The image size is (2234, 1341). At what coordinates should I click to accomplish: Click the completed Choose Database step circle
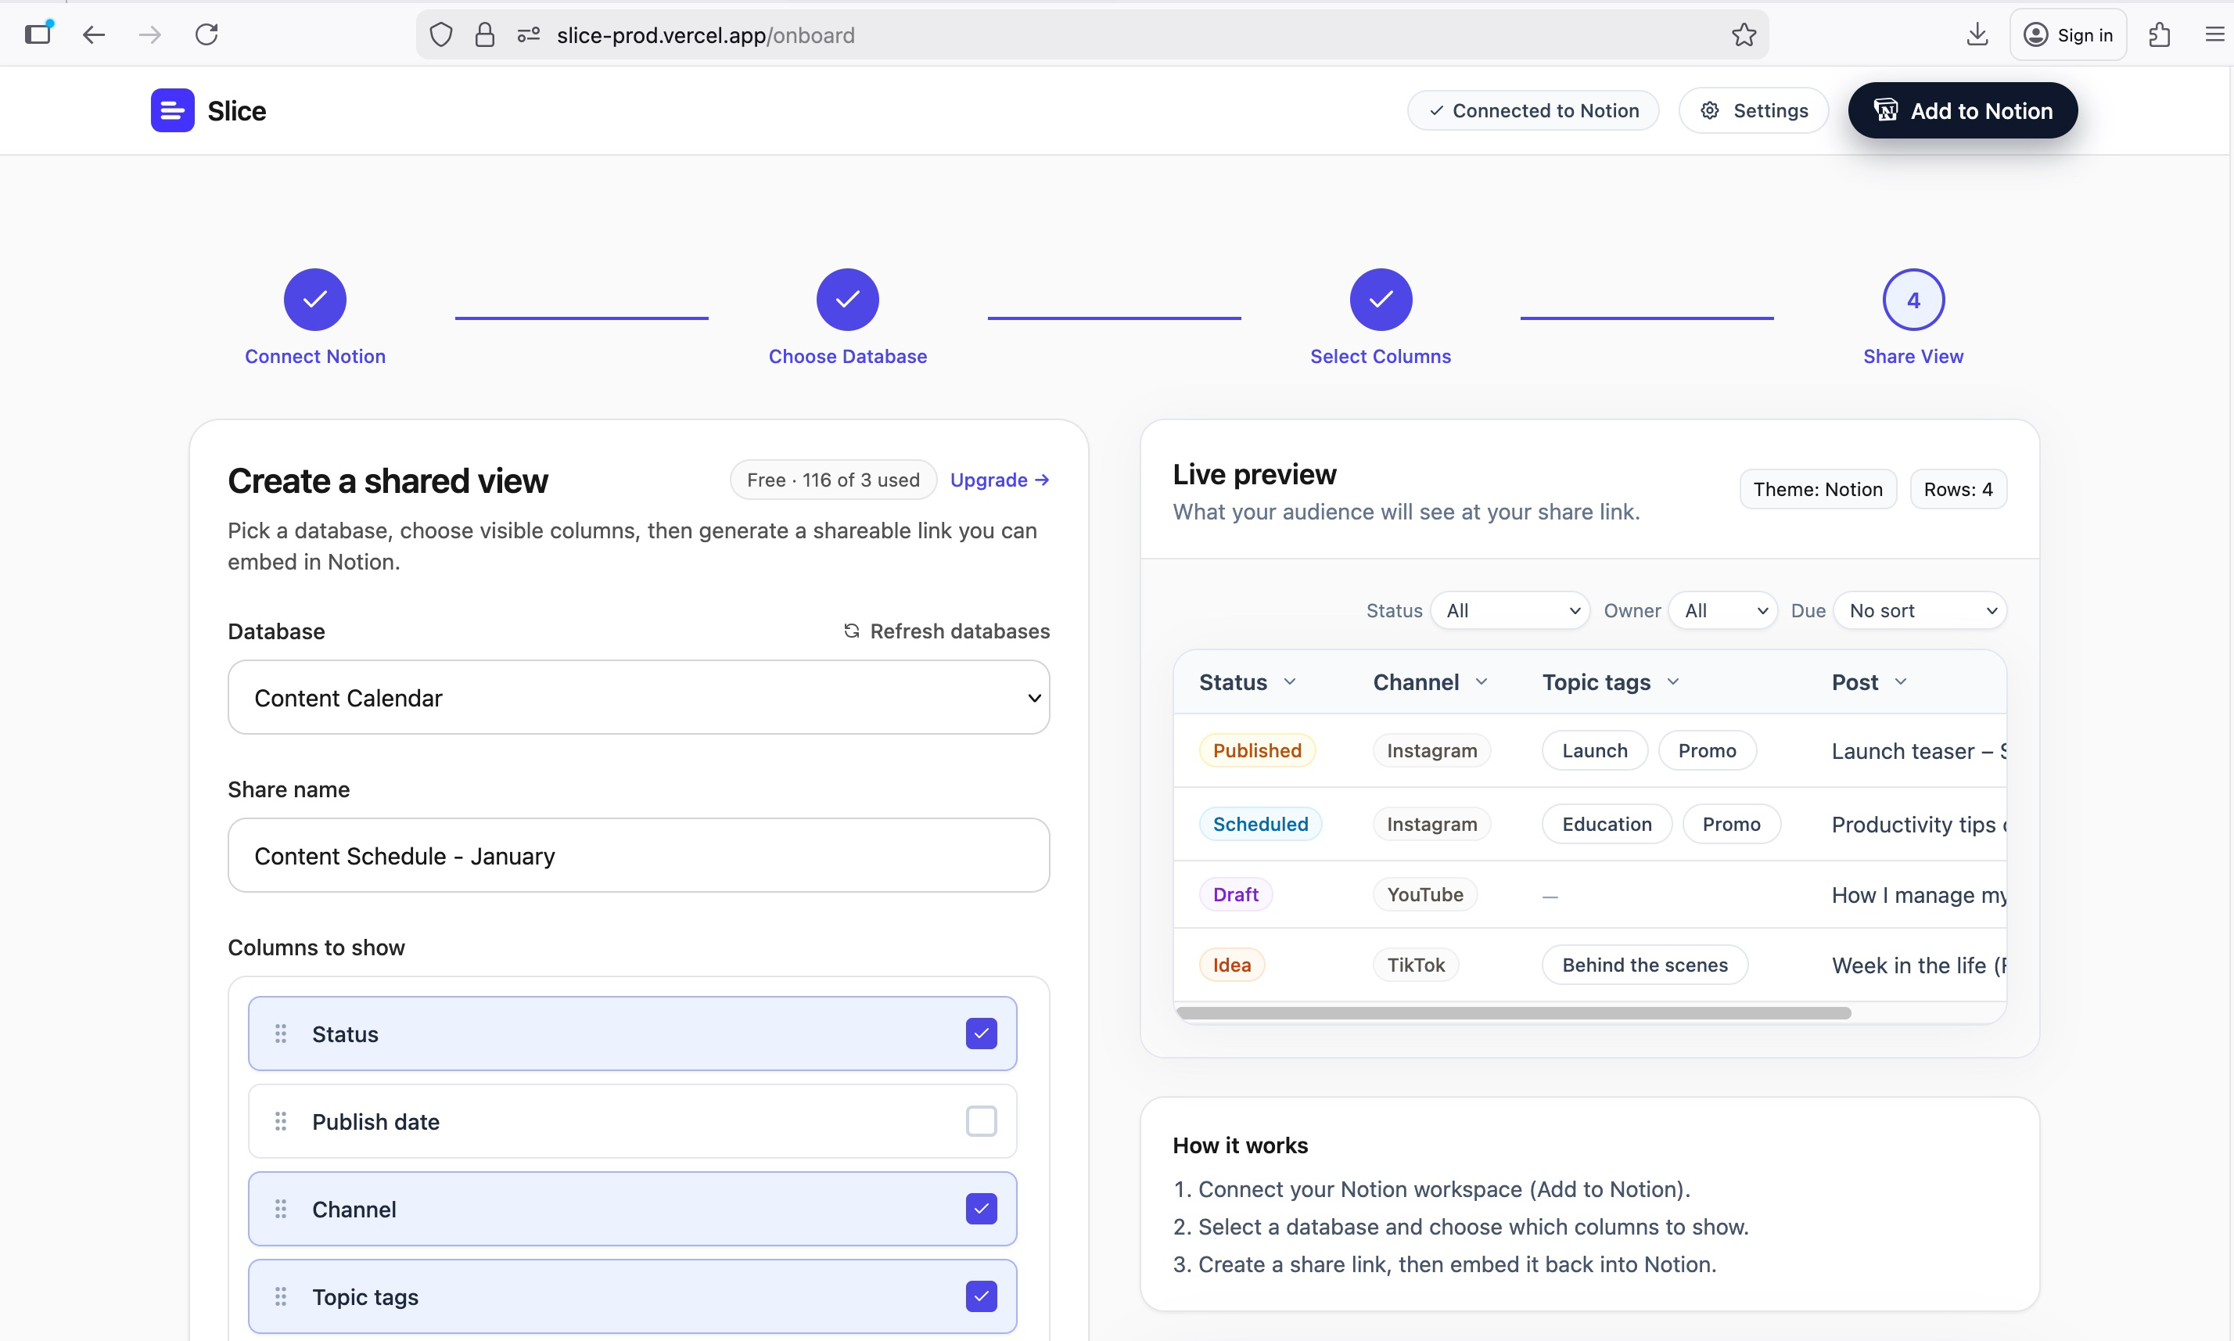coord(847,300)
